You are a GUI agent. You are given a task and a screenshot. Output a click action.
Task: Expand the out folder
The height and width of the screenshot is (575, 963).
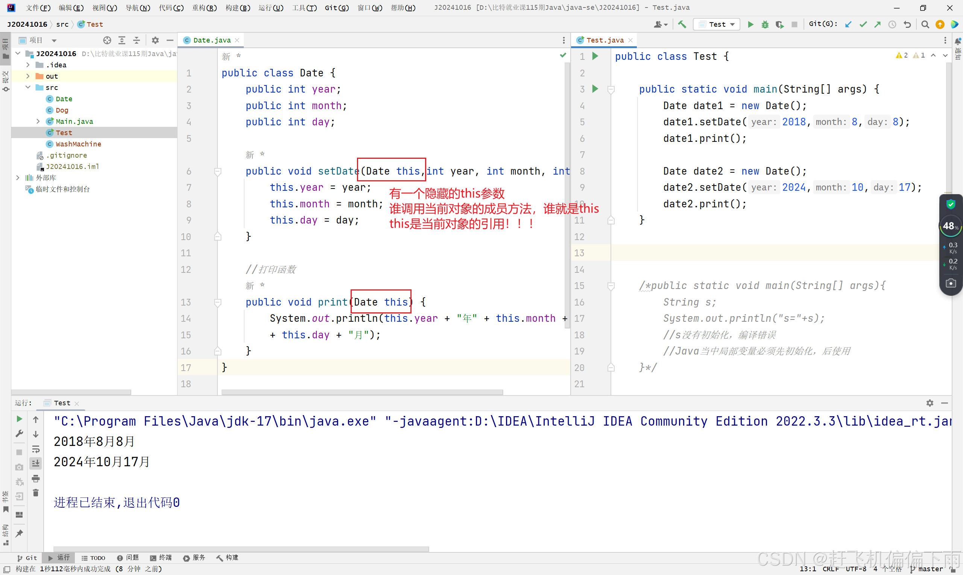coord(28,76)
